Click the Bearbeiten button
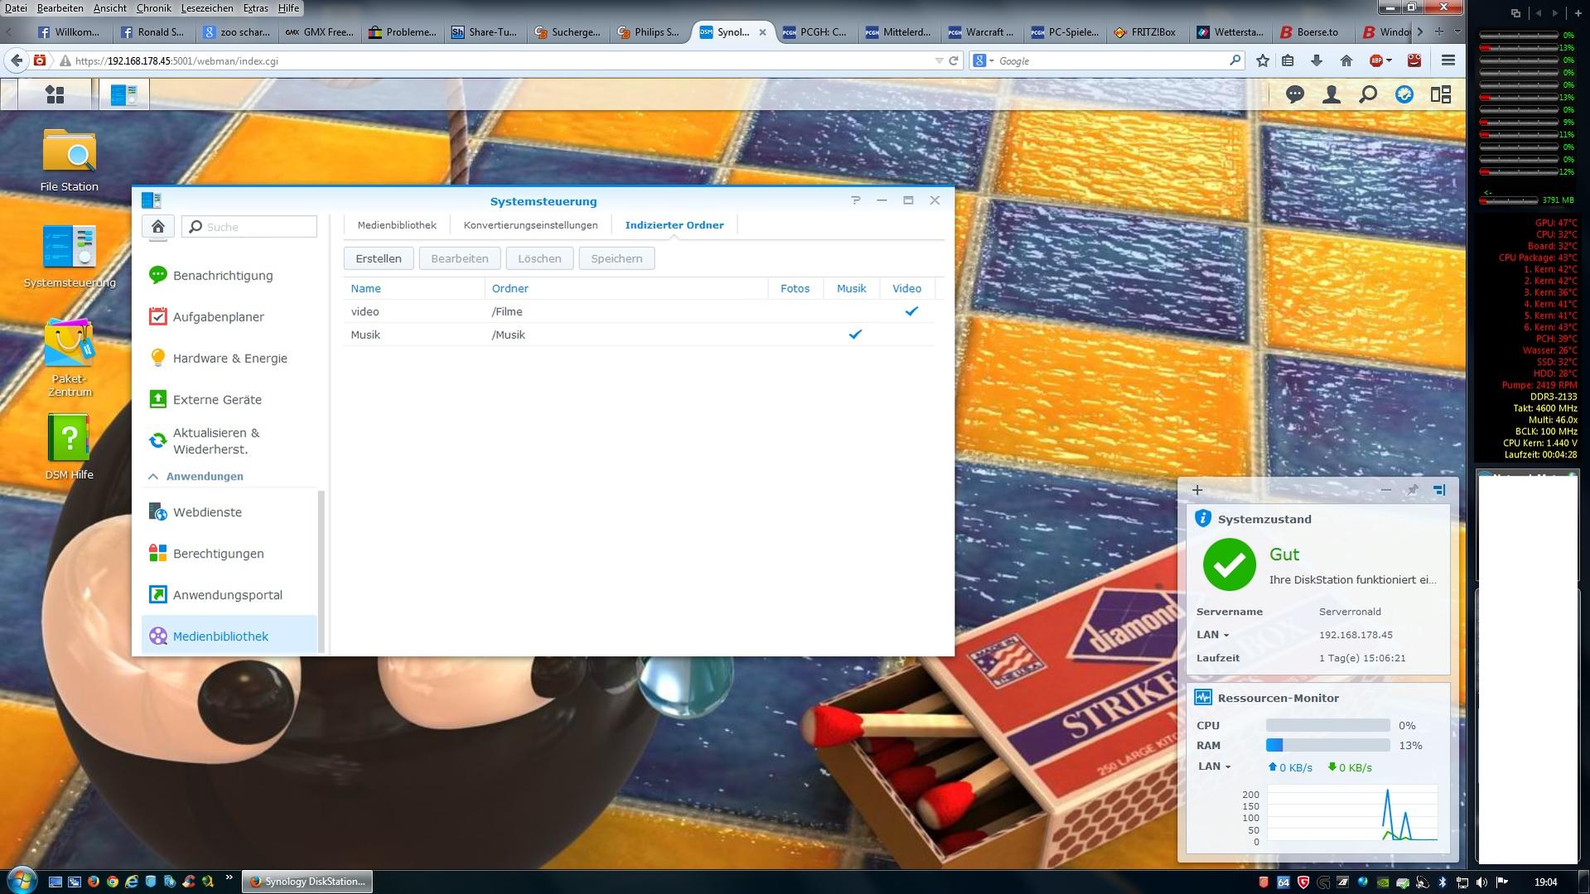 pos(460,259)
